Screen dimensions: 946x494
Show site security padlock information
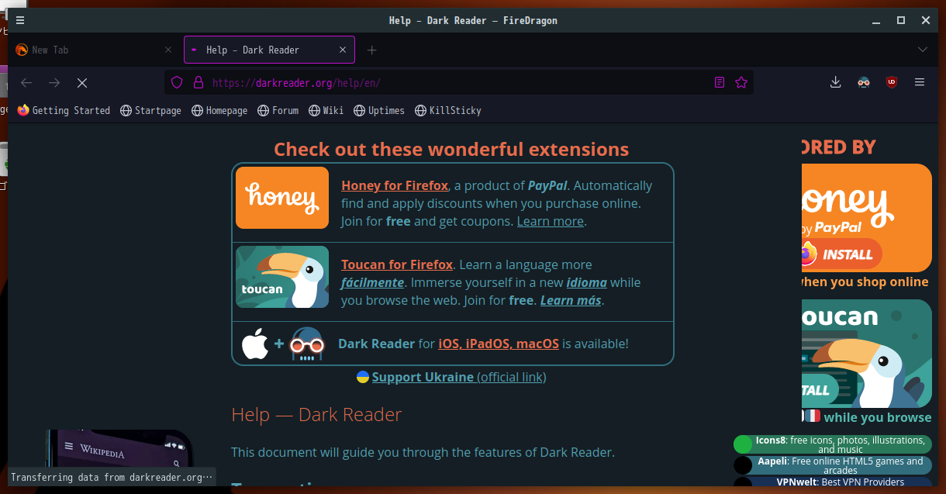coord(198,82)
